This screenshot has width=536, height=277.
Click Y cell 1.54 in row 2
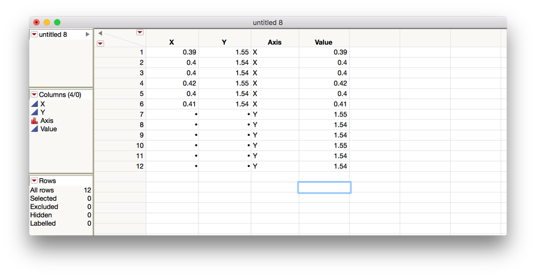click(225, 63)
